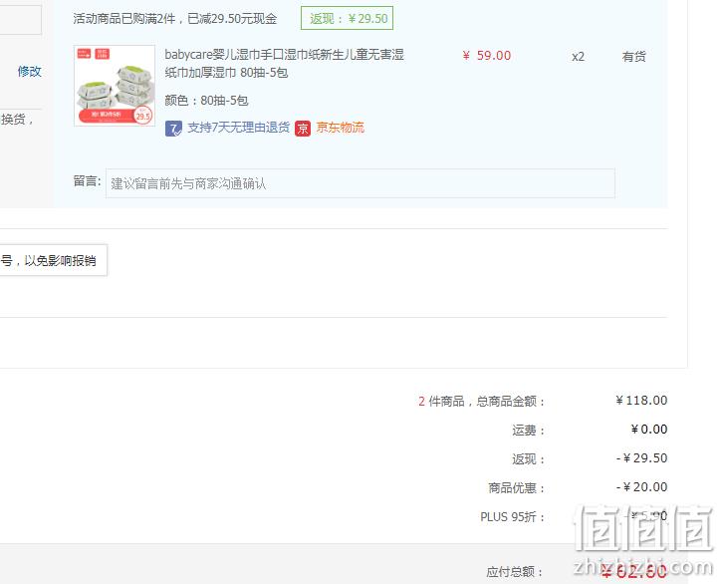The image size is (722, 584).
Task: Select the PLUS 95折 label
Action: coord(512,517)
